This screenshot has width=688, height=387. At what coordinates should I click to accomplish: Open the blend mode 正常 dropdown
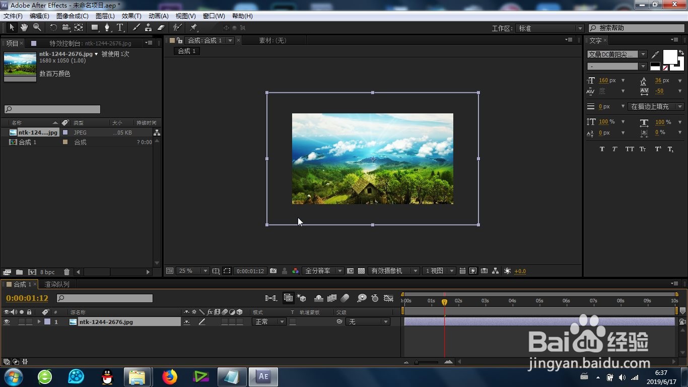point(268,321)
